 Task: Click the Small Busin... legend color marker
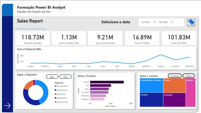55,90
